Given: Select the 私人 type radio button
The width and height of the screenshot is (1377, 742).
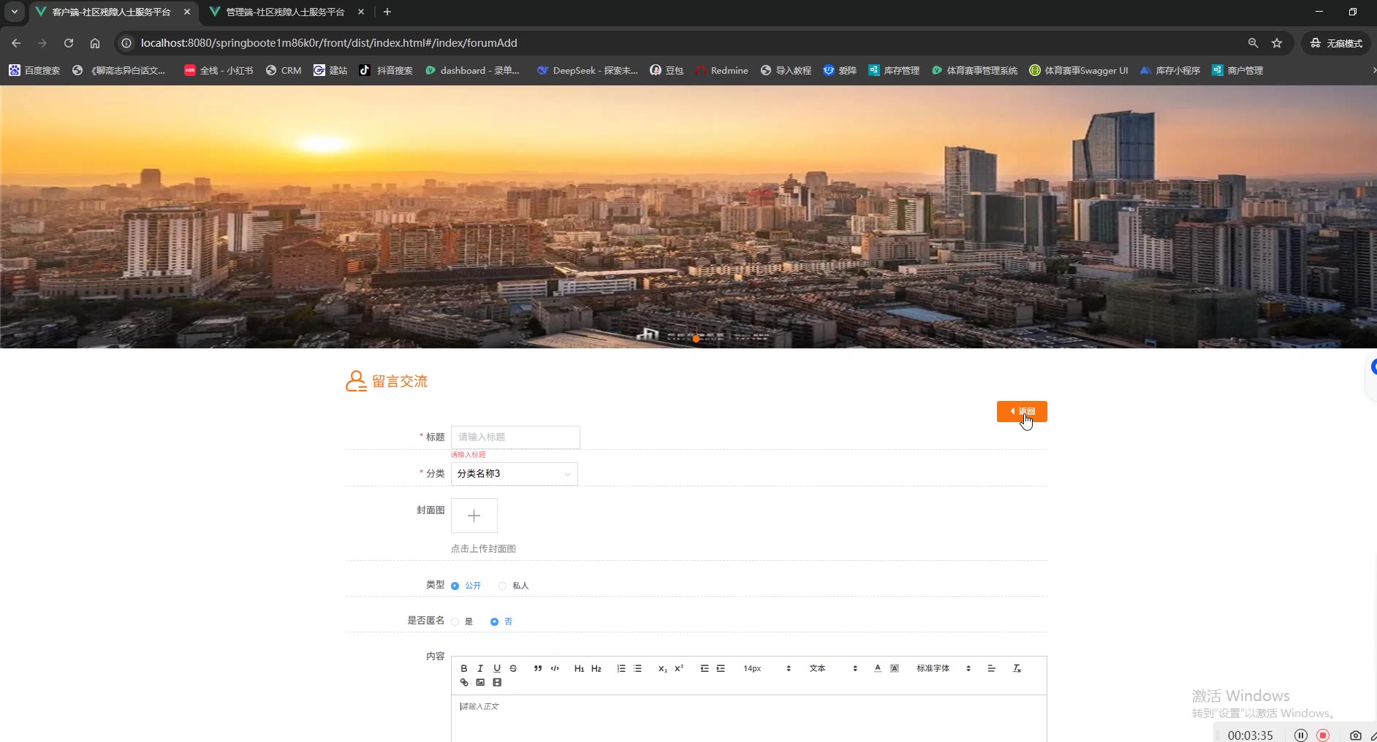Looking at the screenshot, I should [503, 586].
